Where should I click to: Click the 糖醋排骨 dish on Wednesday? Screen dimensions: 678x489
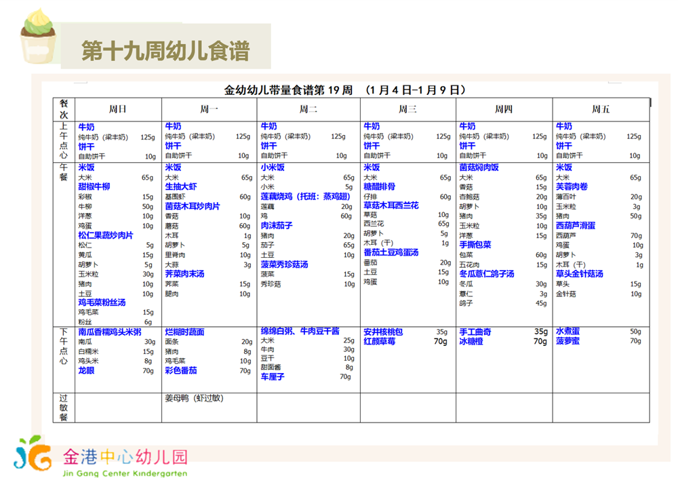click(x=380, y=187)
